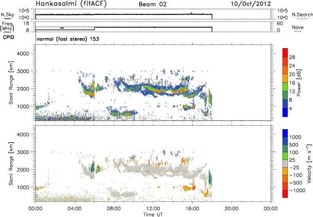Click the '2000' tick of the power panel

coord(23,89)
